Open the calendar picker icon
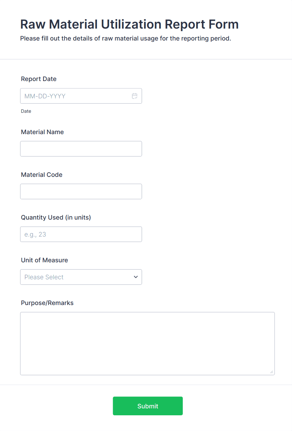 135,96
